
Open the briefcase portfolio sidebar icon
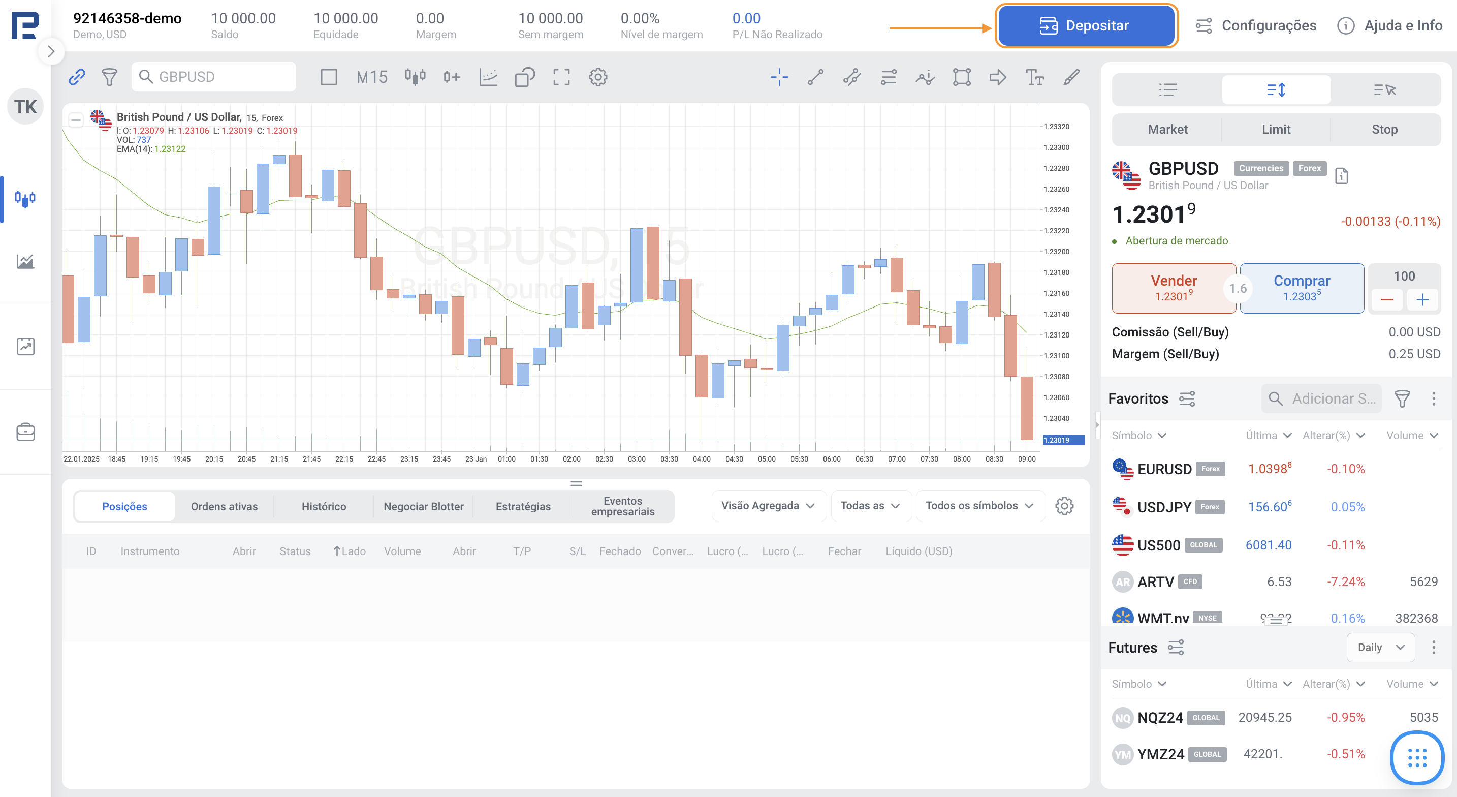pyautogui.click(x=25, y=432)
